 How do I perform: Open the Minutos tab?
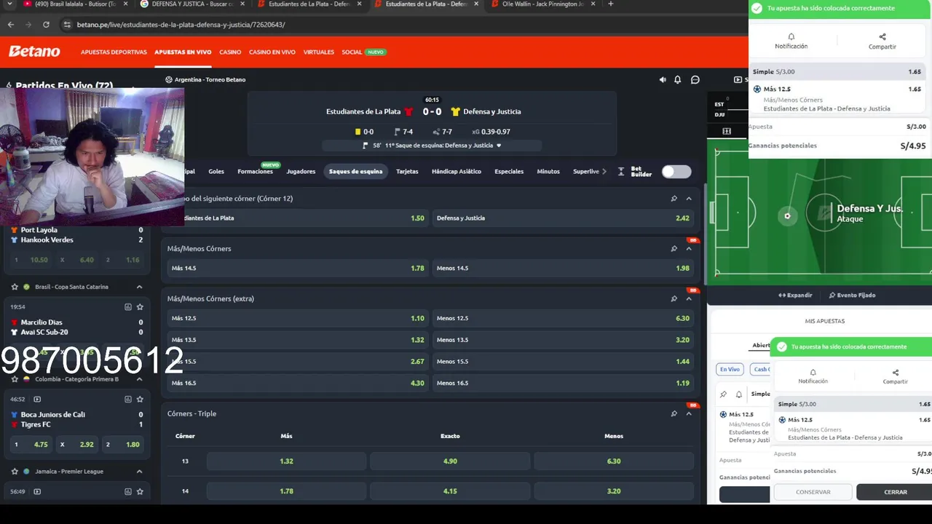click(x=548, y=172)
